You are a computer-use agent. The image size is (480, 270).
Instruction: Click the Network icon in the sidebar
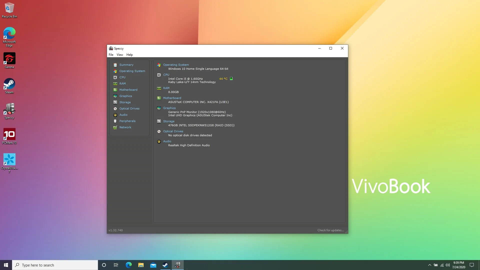(115, 127)
